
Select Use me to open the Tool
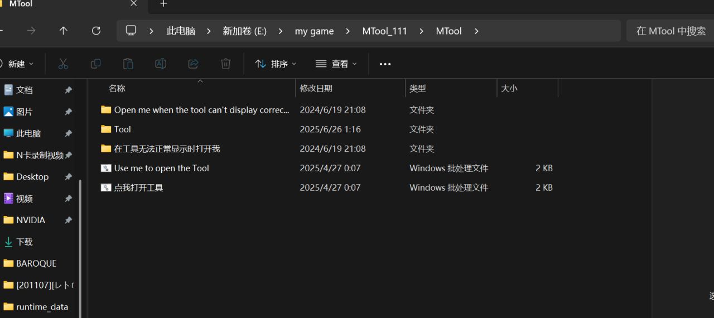[x=162, y=168]
